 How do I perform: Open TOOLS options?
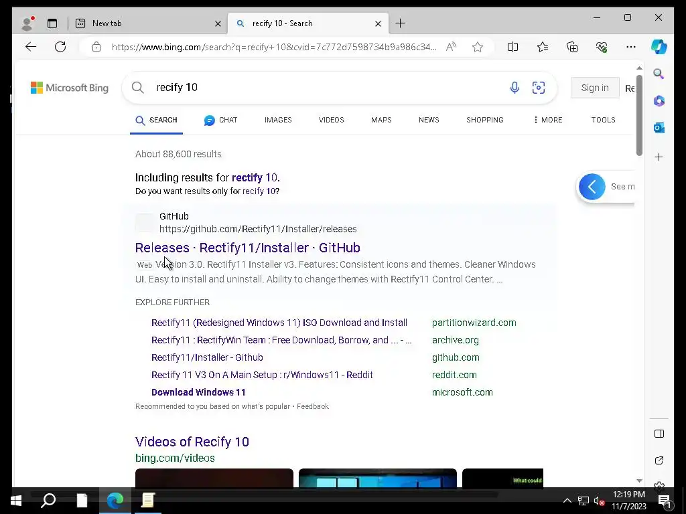[x=604, y=120]
